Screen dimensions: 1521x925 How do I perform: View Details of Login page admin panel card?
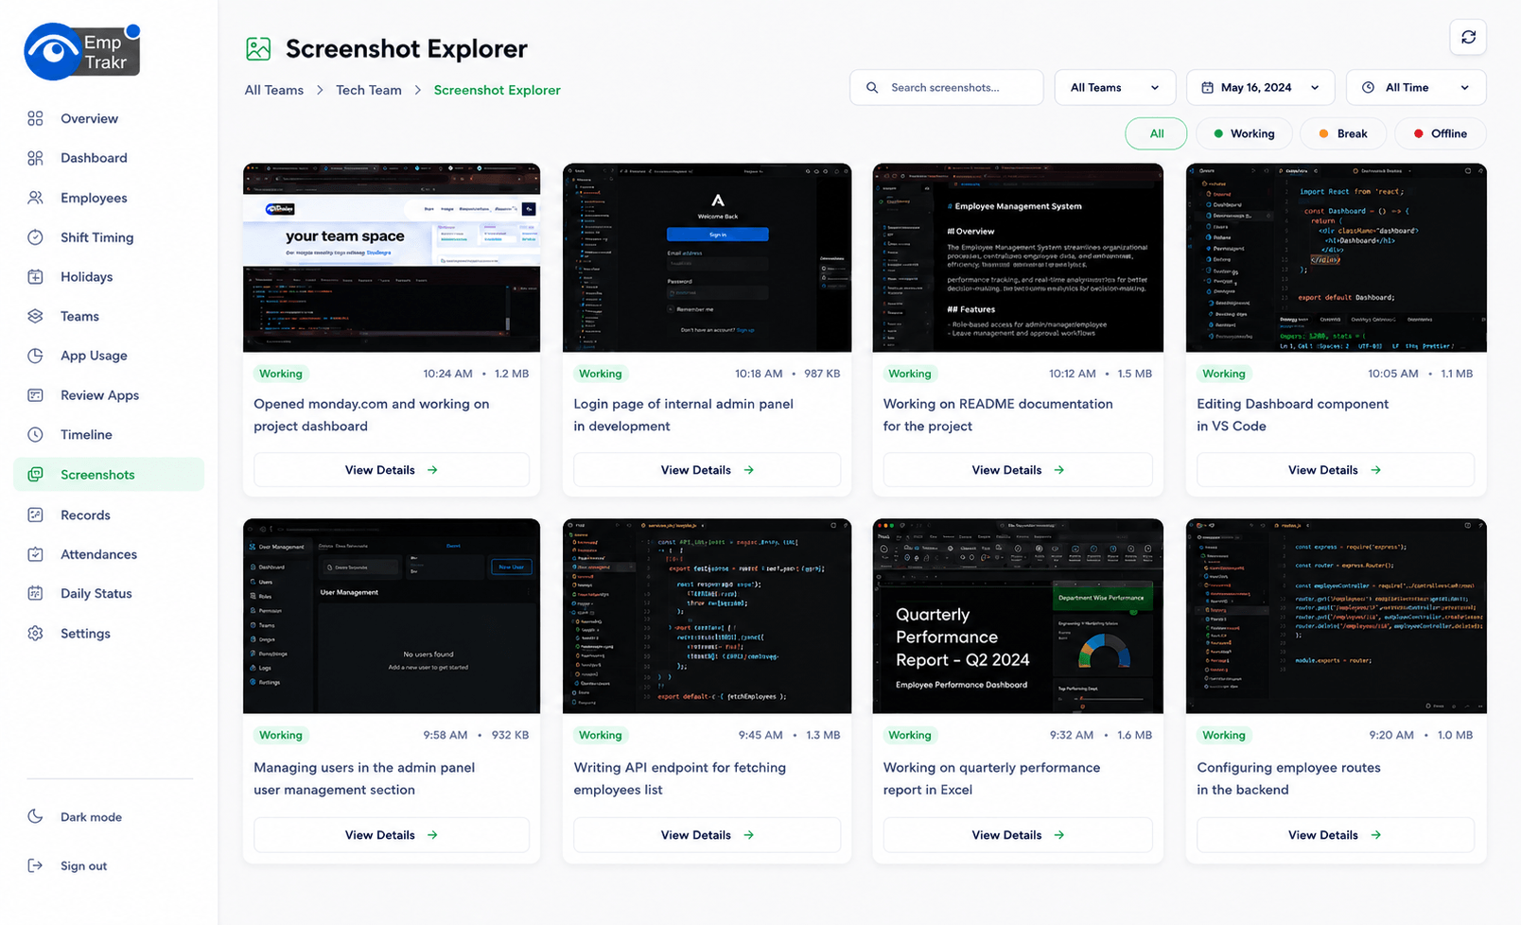(707, 470)
